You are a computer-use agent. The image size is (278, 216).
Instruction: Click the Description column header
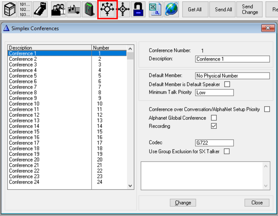[50, 48]
